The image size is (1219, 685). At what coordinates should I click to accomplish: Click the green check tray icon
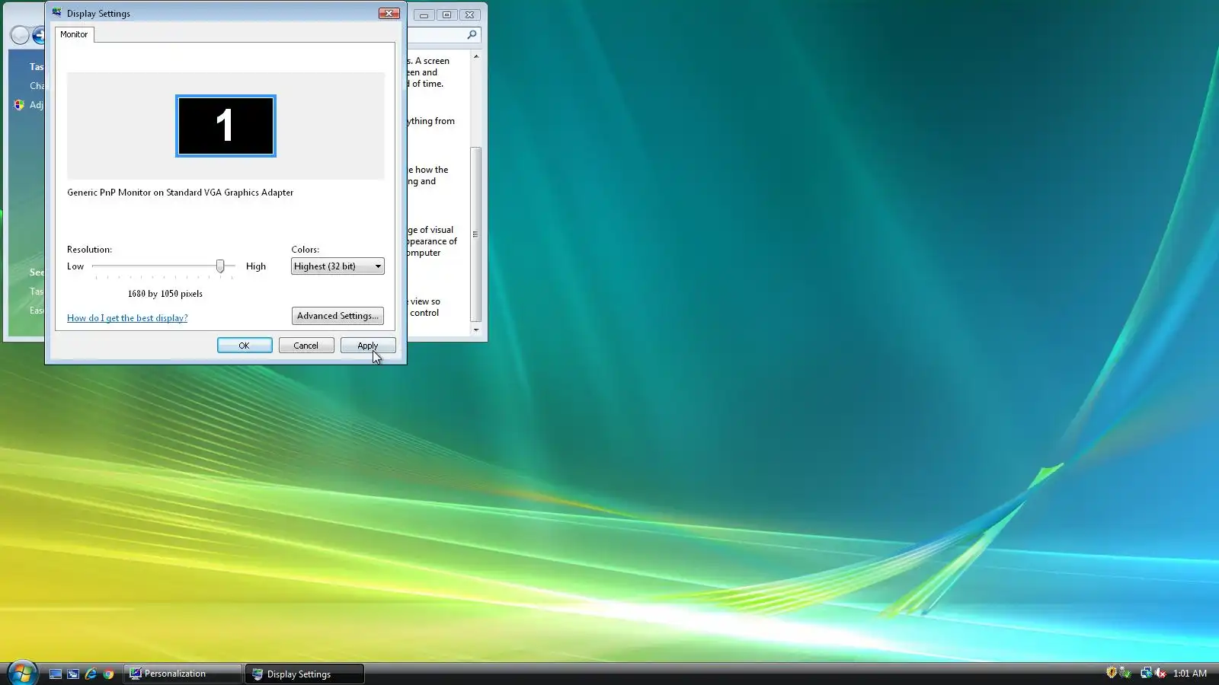(x=1125, y=673)
